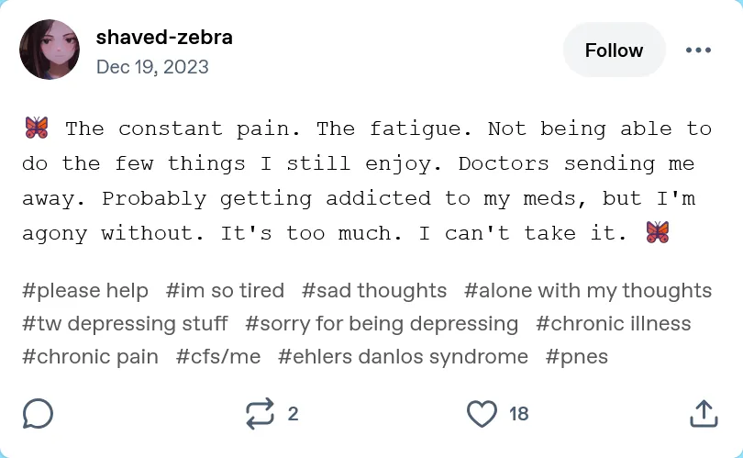Open the reply comment bubble icon
This screenshot has width=743, height=458.
pos(38,414)
